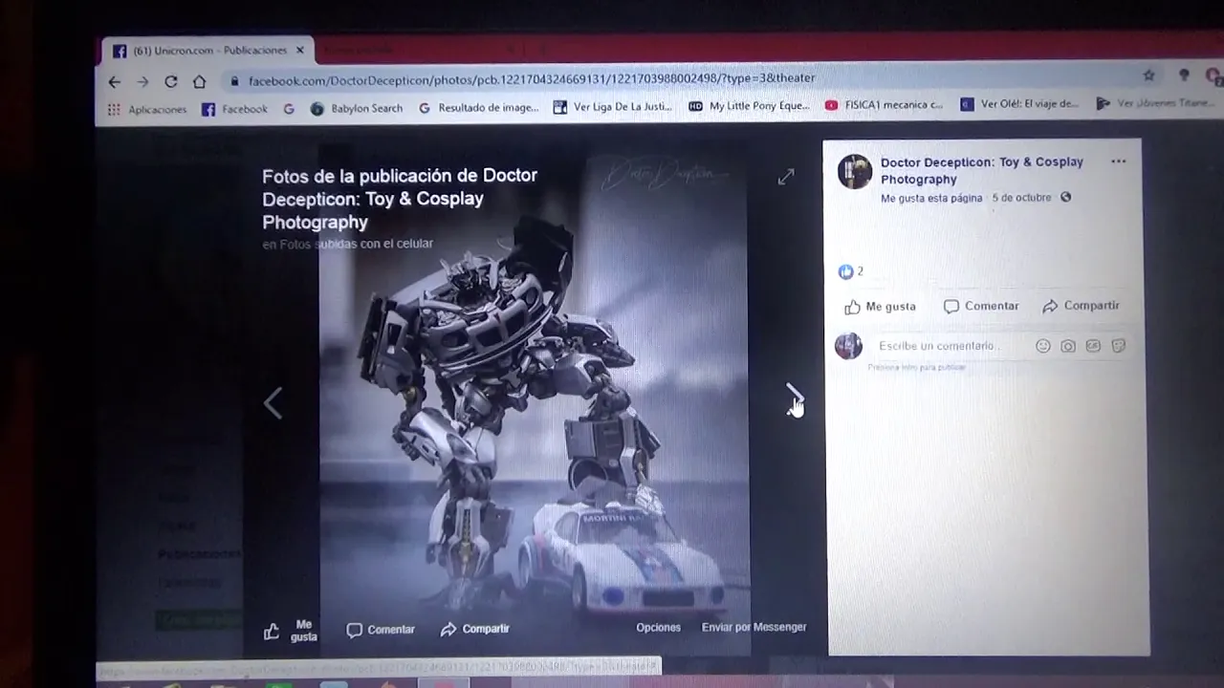Open the Doctor Decepticon: Toy & Cosplay Photography page name
Viewport: 1224px width, 688px height.
pyautogui.click(x=982, y=170)
